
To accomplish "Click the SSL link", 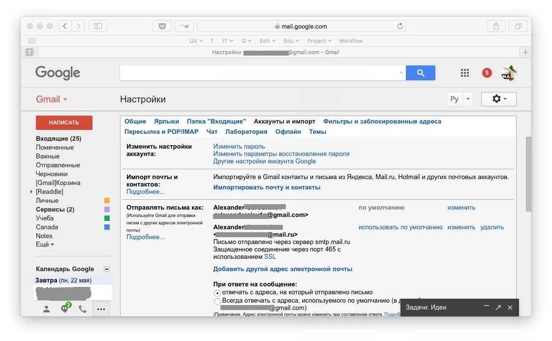I will 270,257.
